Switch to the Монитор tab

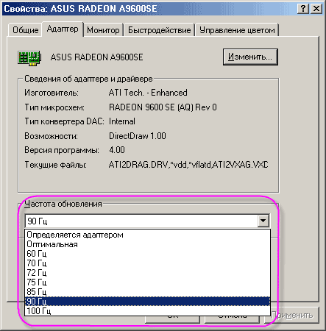[x=103, y=30]
